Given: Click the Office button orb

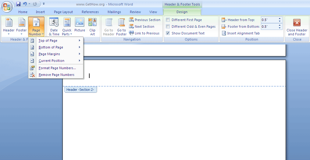Looking at the screenshot, I should tap(7, 7).
